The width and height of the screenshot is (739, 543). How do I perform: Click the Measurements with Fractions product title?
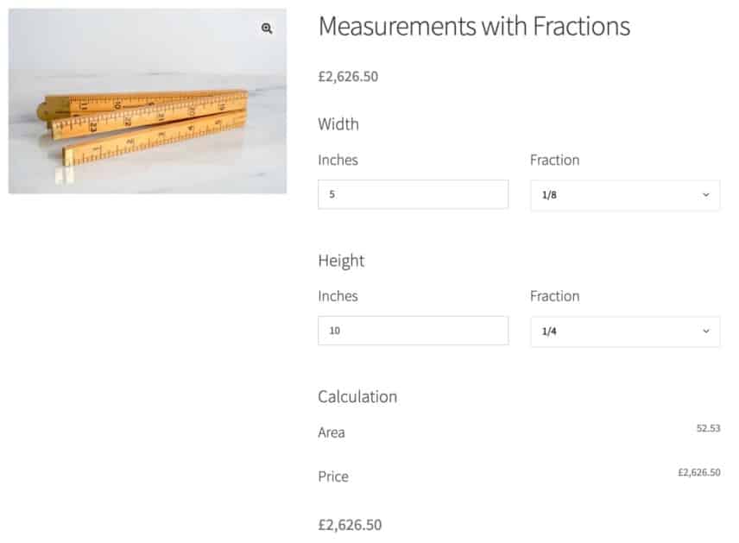point(474,27)
